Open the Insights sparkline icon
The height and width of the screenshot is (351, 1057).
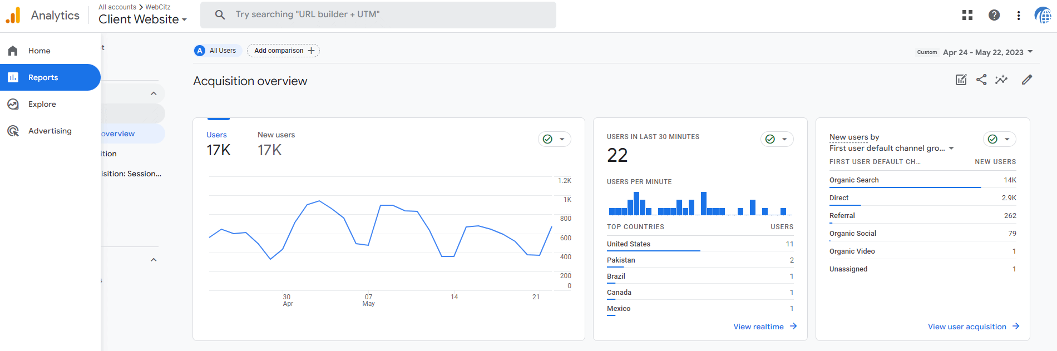[1001, 80]
